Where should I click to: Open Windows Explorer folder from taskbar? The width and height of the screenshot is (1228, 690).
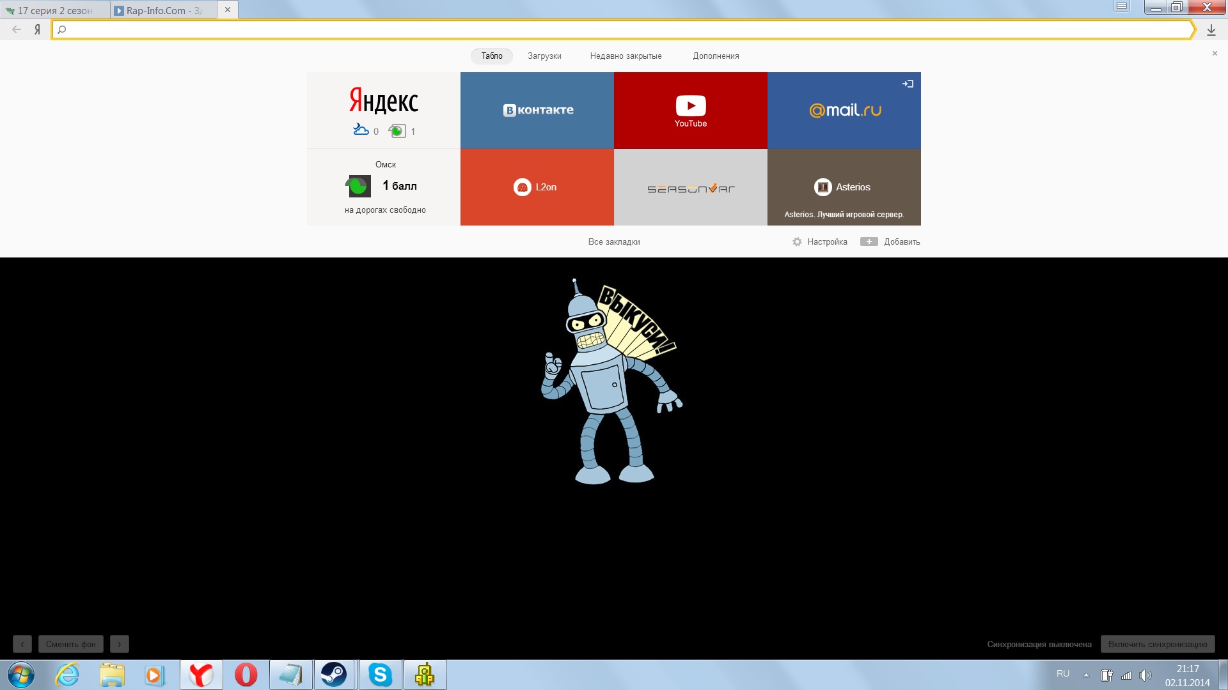point(112,675)
